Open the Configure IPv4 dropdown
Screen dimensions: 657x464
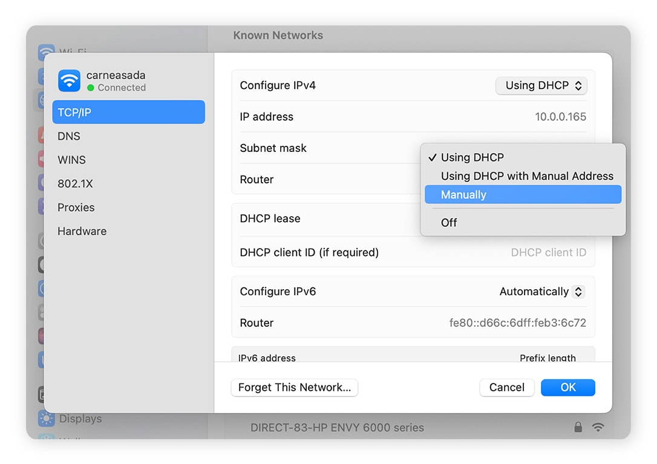pyautogui.click(x=541, y=85)
